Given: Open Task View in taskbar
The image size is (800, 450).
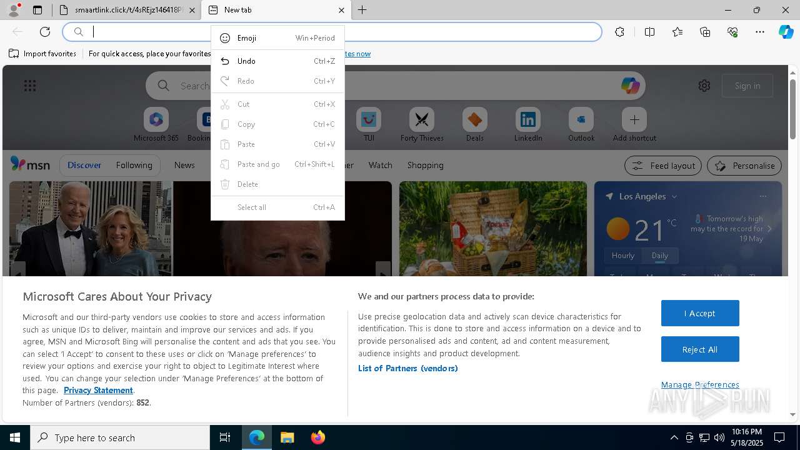Looking at the screenshot, I should coord(225,437).
